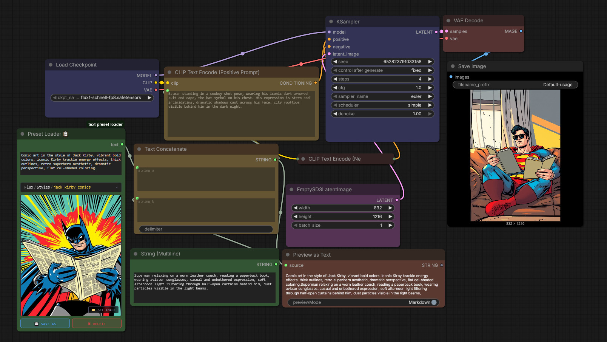Click the Batman newspaper preset preview image

71,255
